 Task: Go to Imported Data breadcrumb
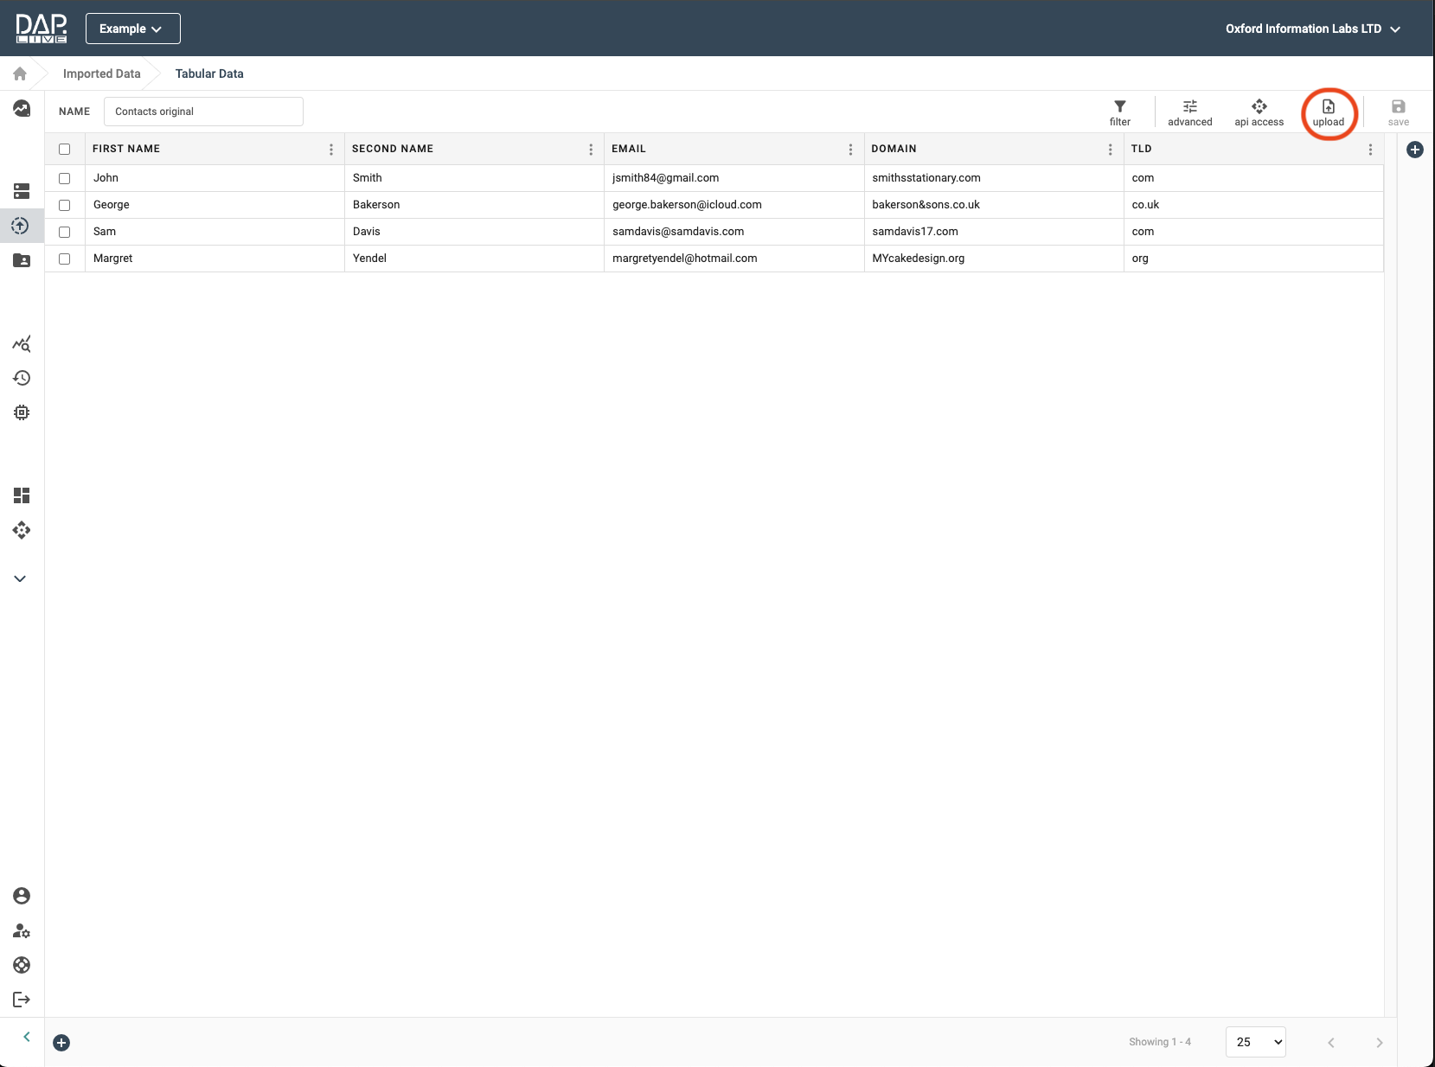pyautogui.click(x=101, y=73)
